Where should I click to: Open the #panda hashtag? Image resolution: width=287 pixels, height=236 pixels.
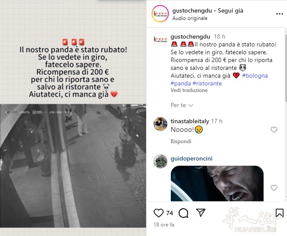(x=181, y=83)
